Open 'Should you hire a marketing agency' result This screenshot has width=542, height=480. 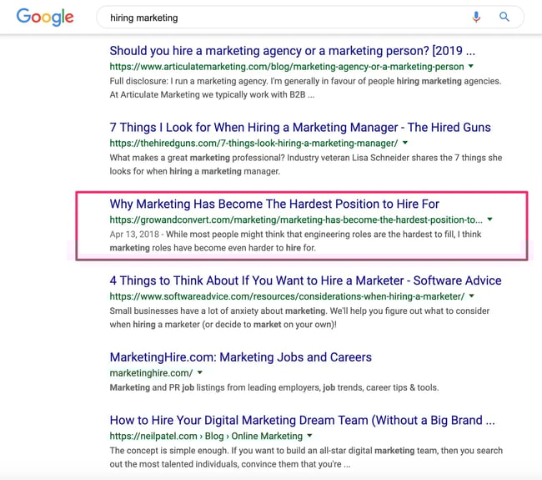point(292,50)
